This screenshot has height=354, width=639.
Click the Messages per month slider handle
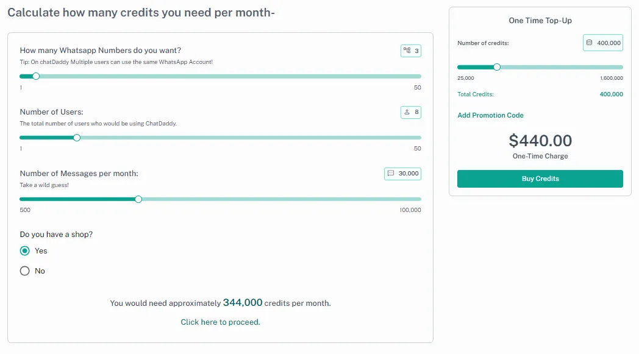(x=138, y=199)
